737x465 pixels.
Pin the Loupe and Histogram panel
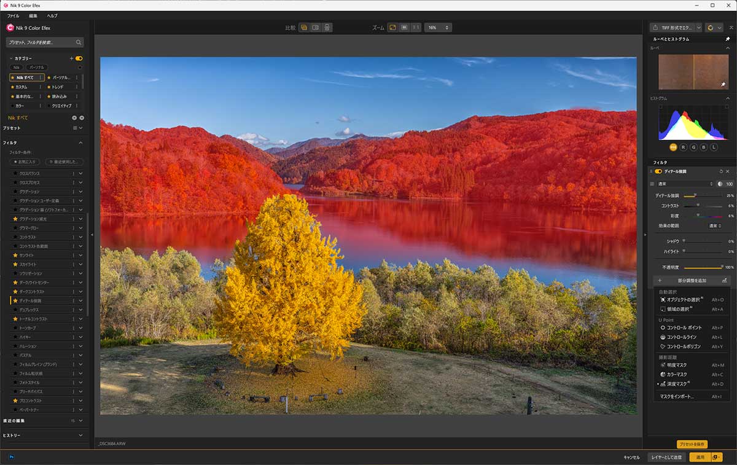(728, 39)
